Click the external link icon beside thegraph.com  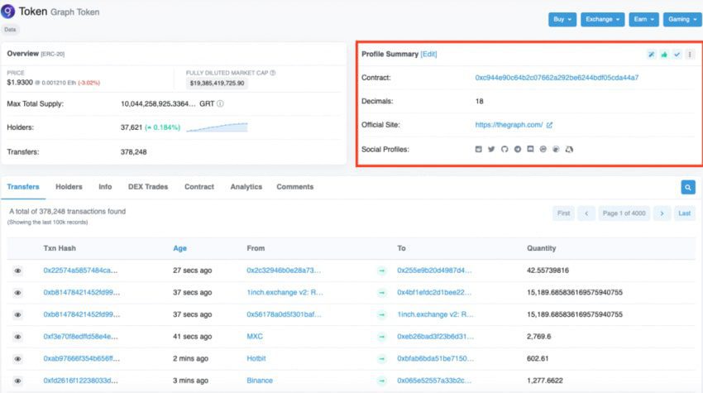(549, 125)
